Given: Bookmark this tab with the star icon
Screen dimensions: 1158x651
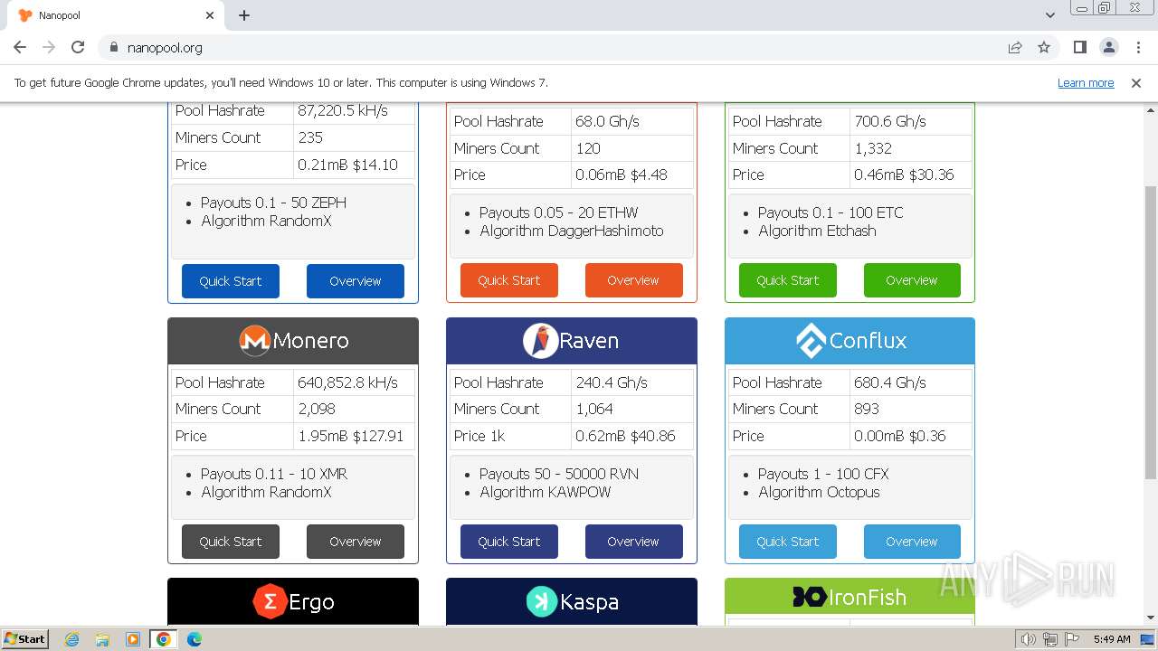Looking at the screenshot, I should tap(1044, 47).
